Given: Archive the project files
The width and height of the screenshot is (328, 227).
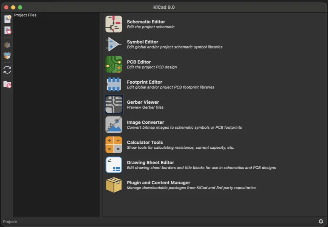Looking at the screenshot, I should (6, 44).
